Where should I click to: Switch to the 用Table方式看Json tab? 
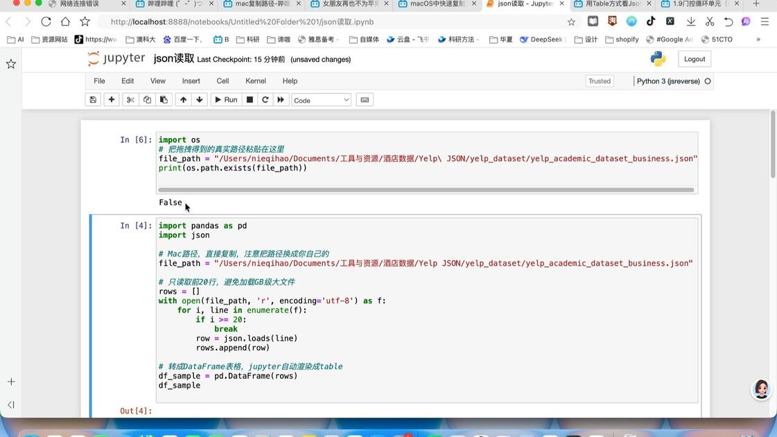612,4
